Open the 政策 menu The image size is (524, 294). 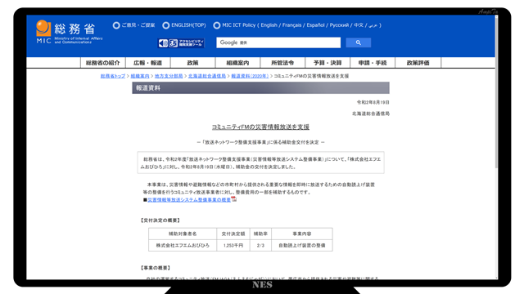point(193,63)
